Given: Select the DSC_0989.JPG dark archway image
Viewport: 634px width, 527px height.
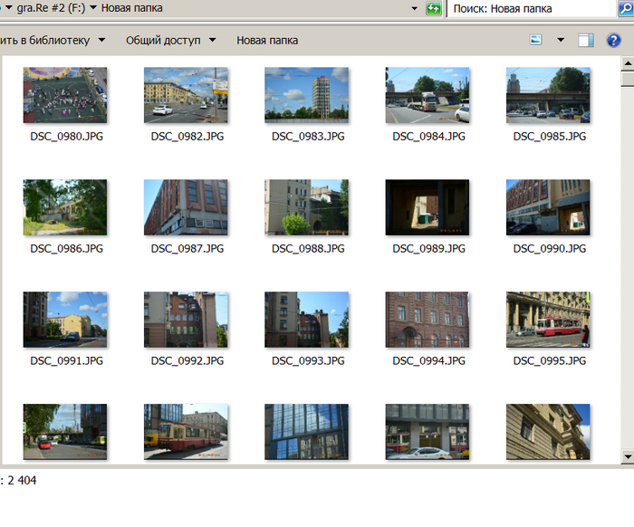Looking at the screenshot, I should click(427, 207).
